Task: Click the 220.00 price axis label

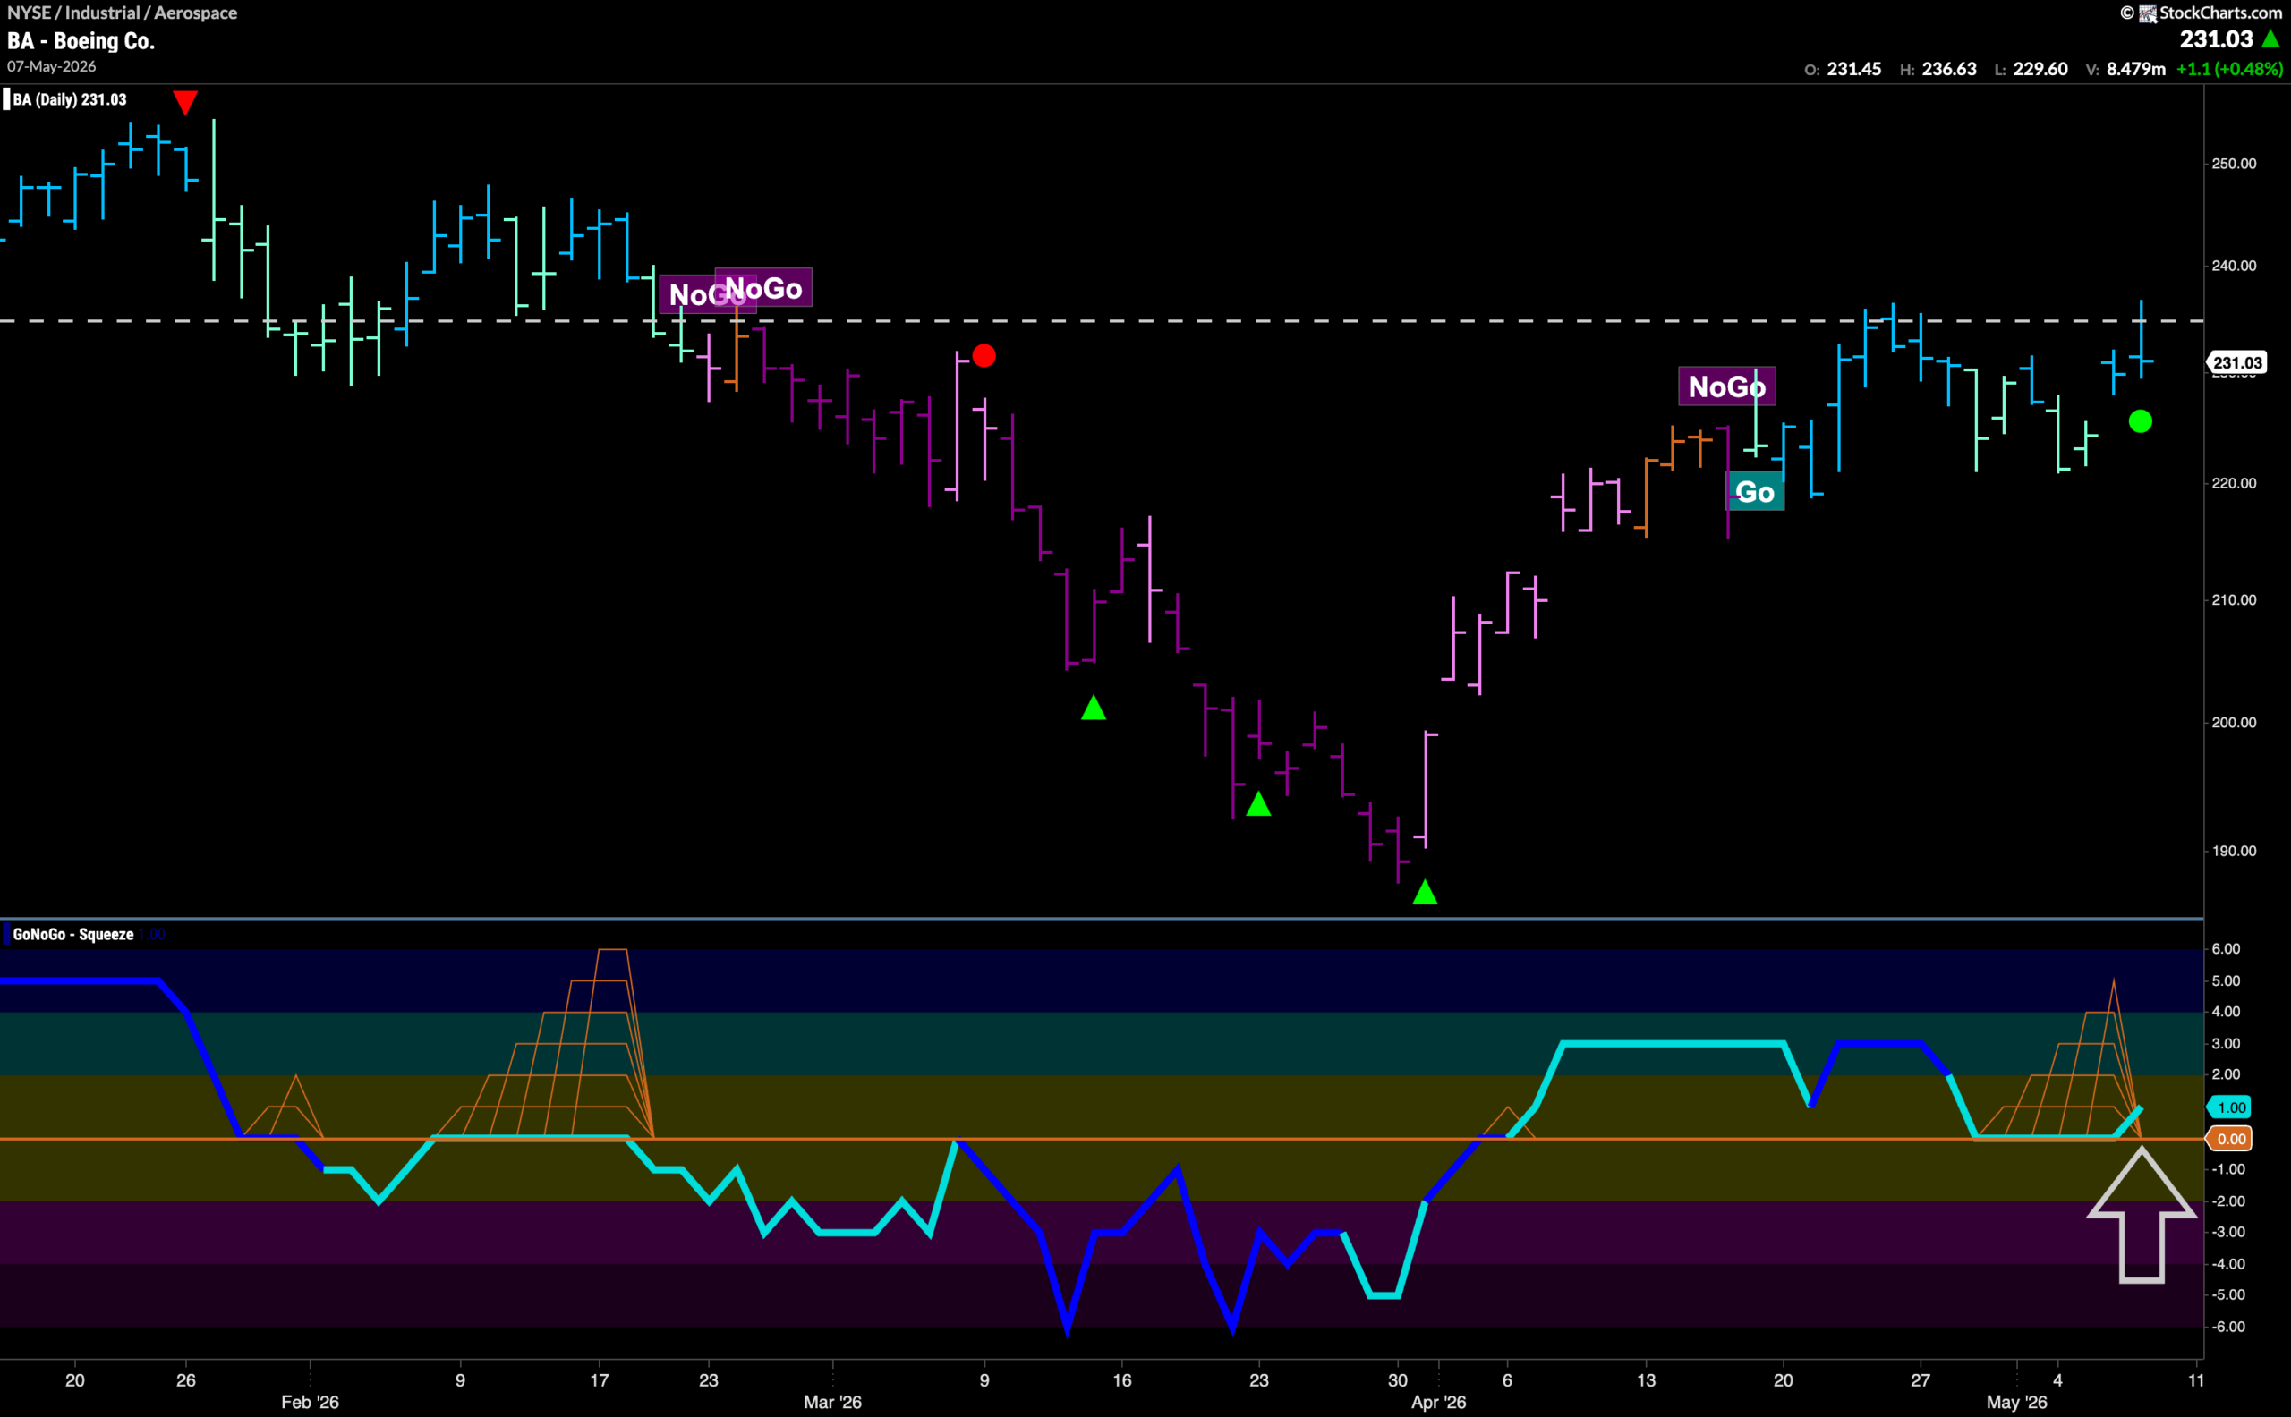Action: point(2234,484)
